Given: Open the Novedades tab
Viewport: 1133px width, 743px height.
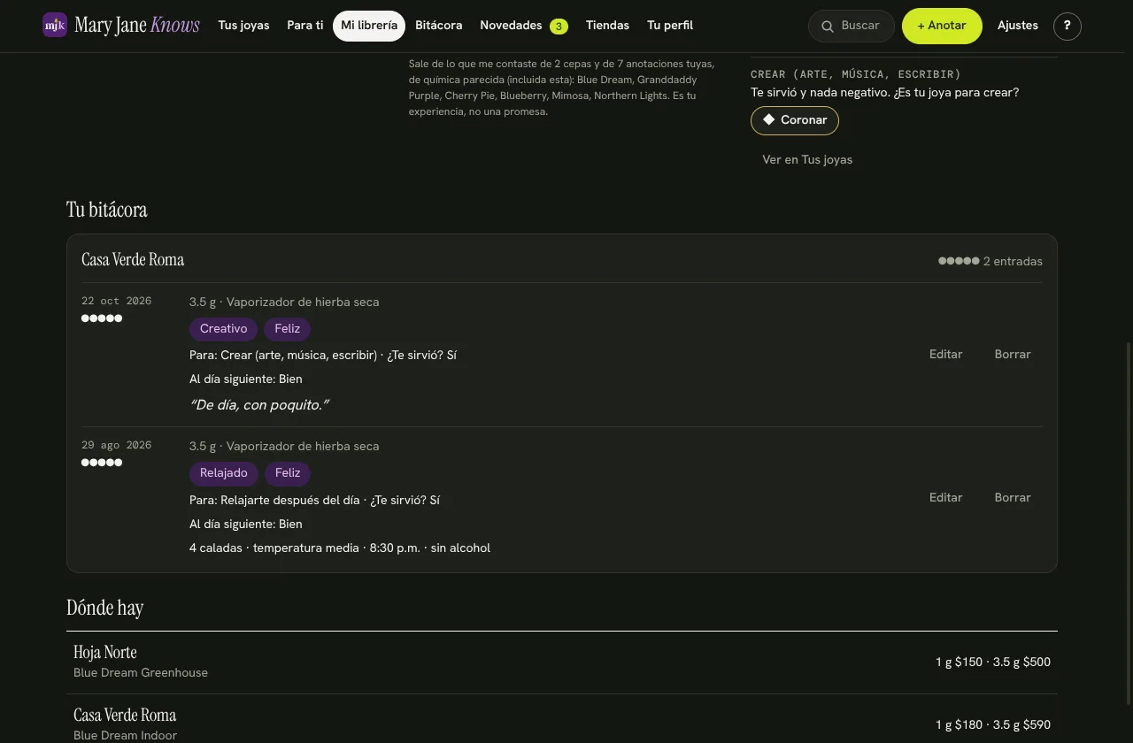Looking at the screenshot, I should (524, 26).
